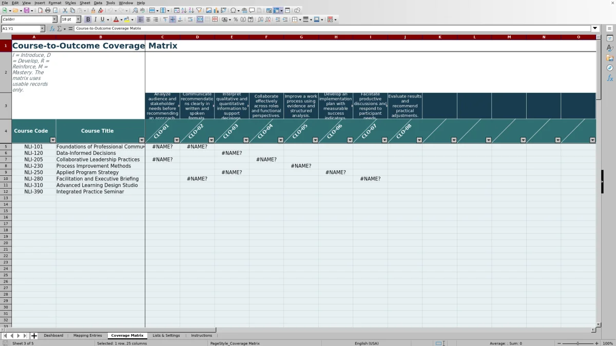Open the font name Calibri dropdown
The height and width of the screenshot is (346, 616).
[x=55, y=19]
